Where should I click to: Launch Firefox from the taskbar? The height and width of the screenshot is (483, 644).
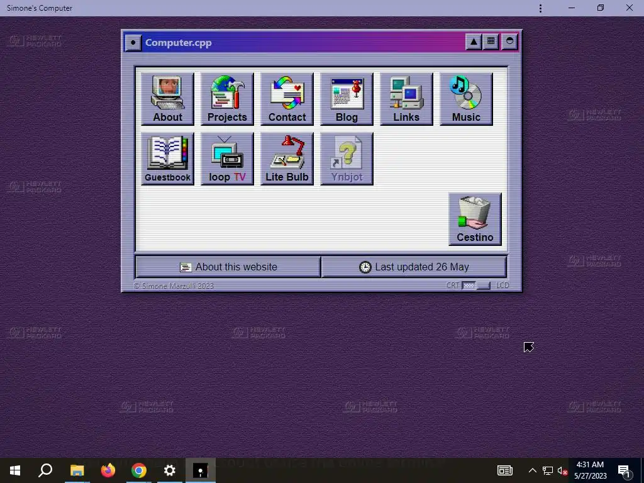click(x=108, y=470)
